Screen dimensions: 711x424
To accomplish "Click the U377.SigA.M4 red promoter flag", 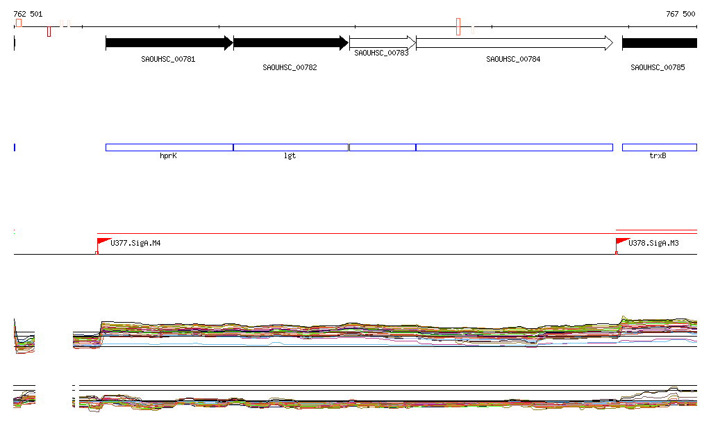I will click(103, 241).
